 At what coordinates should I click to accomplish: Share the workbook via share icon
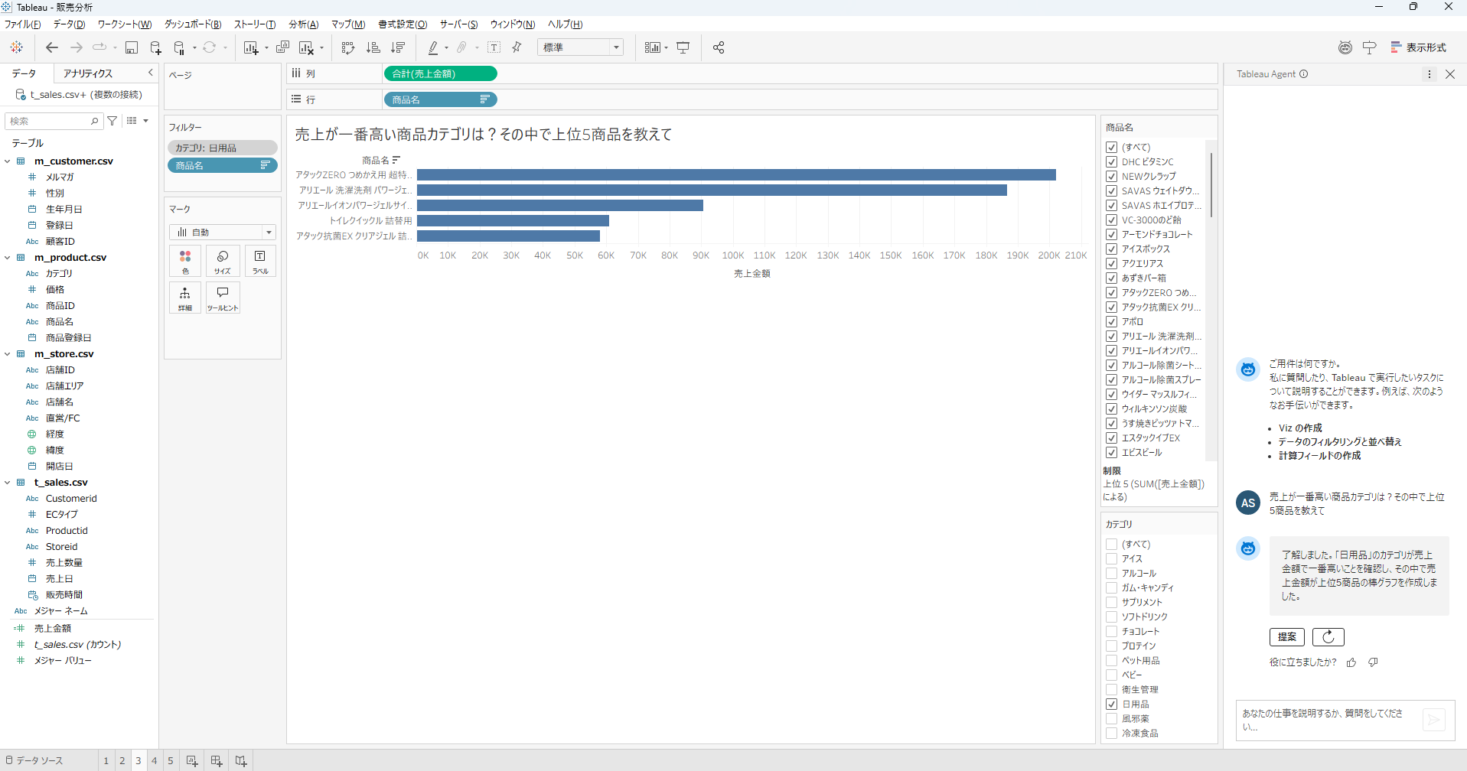(719, 47)
